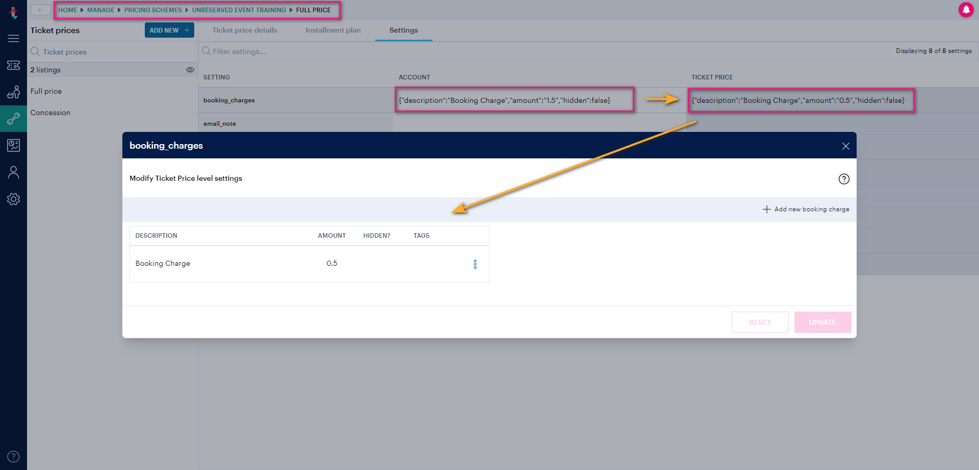Open the settings gear in the sidebar
Image resolution: width=979 pixels, height=470 pixels.
point(13,199)
